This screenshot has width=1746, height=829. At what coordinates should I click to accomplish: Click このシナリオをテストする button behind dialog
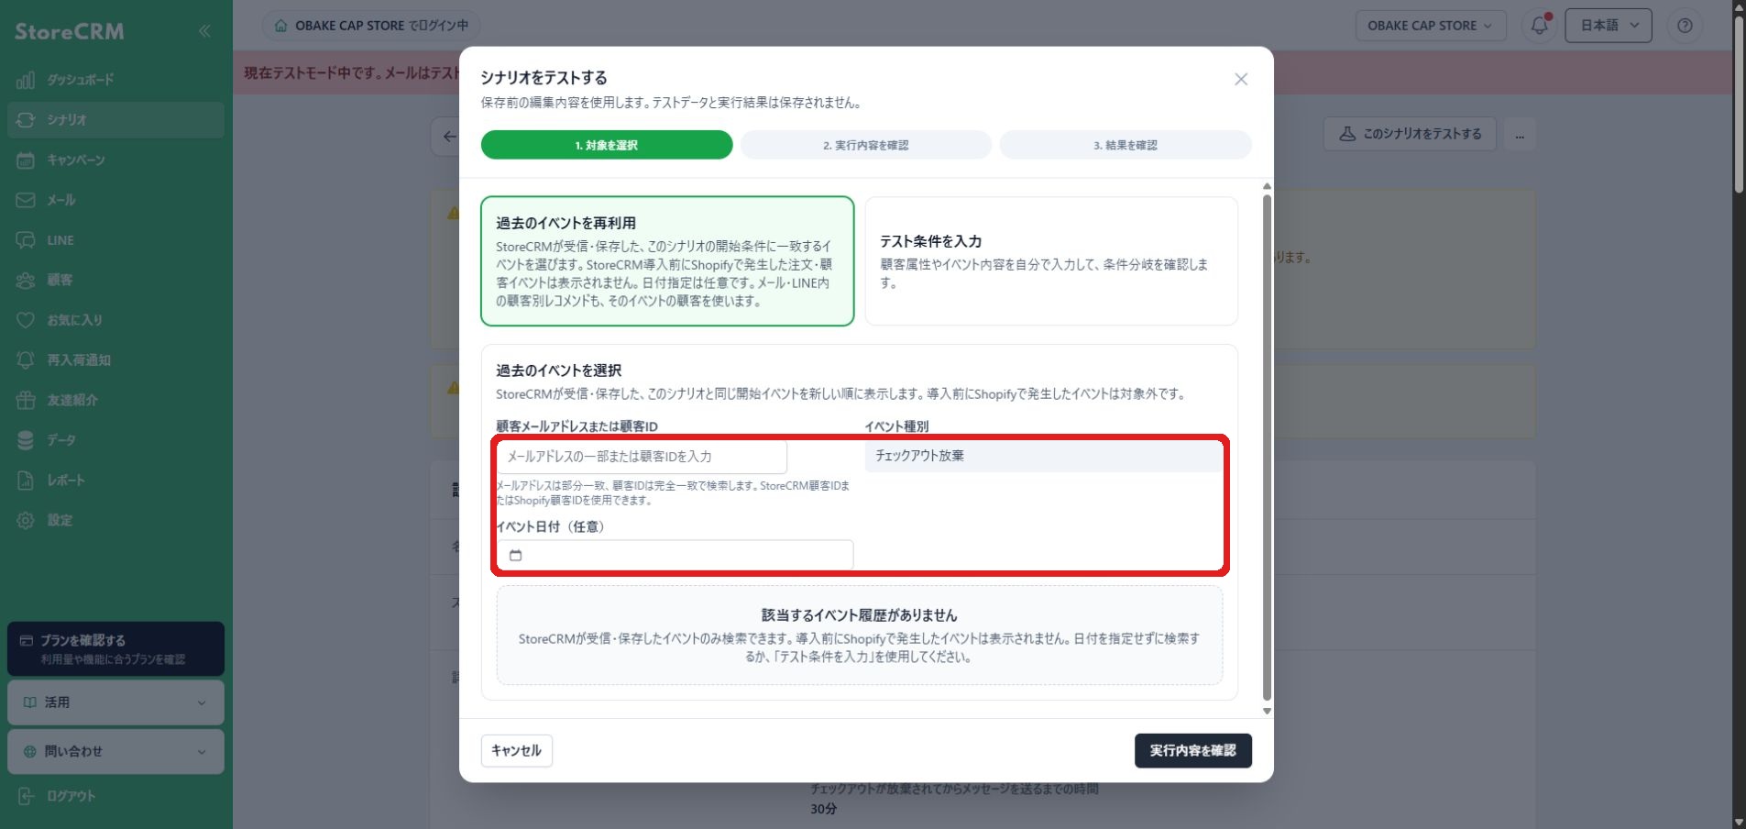point(1410,134)
